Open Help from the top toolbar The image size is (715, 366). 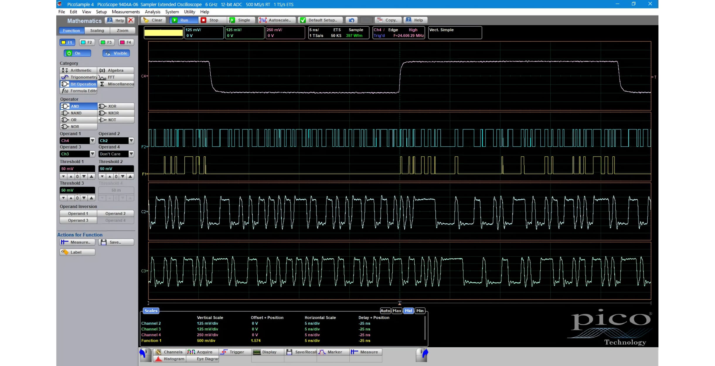[415, 20]
